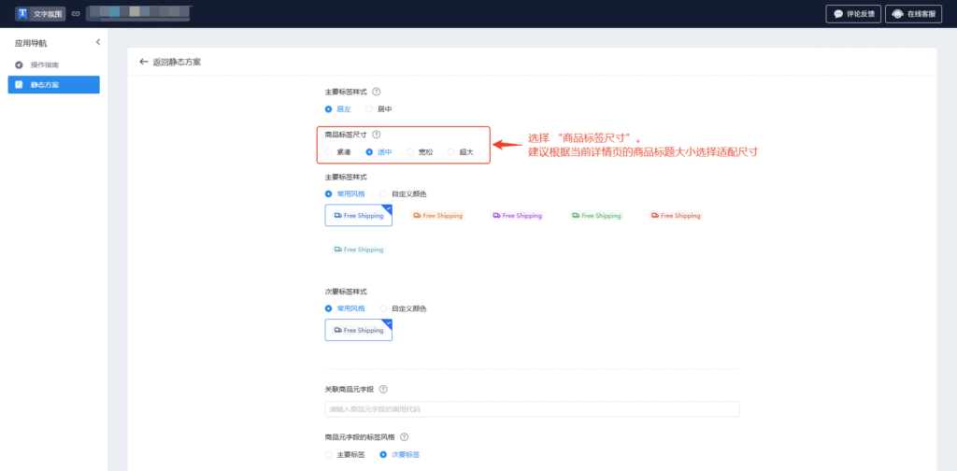Select 自定义颜色 under 次要标签样式
The width and height of the screenshot is (957, 471).
click(383, 308)
